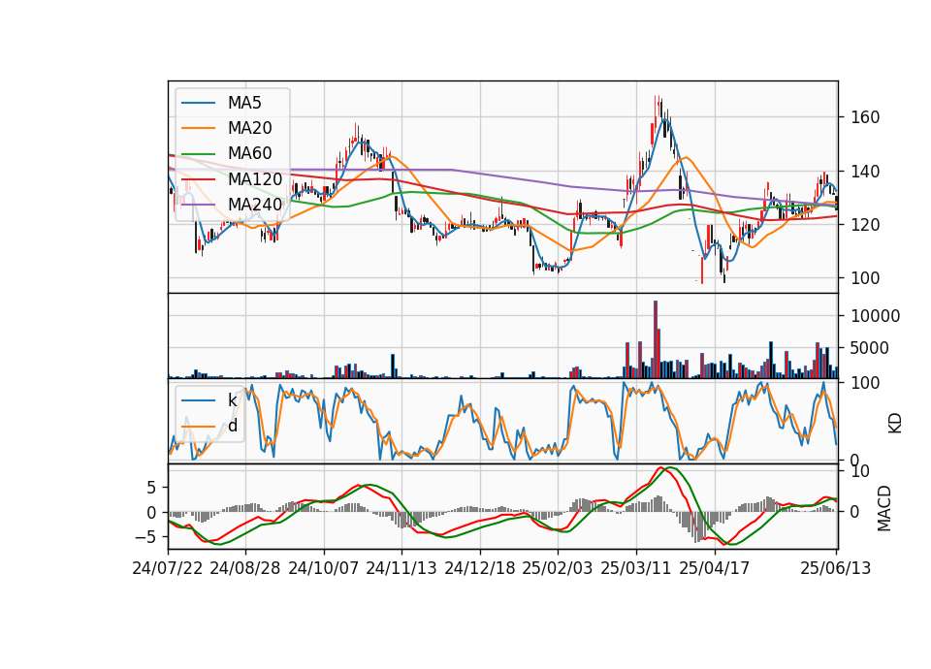Screen dimensions: 931x669
Task: Click the 160 price axis tick
Action: pyautogui.click(x=865, y=117)
